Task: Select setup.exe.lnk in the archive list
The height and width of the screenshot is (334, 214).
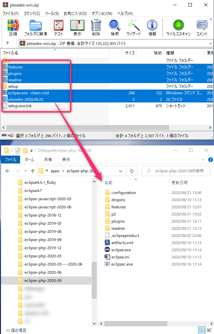Action: point(20,106)
